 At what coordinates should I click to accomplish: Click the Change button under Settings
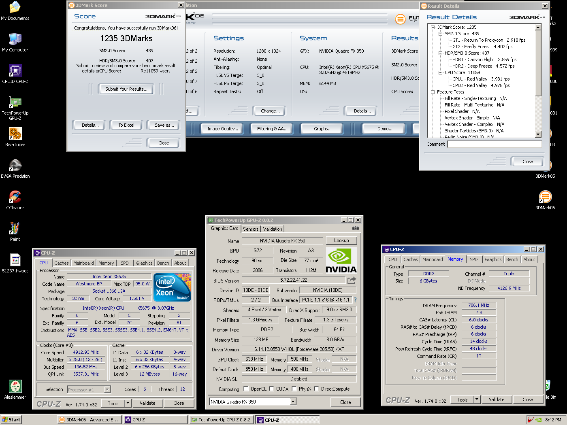(270, 111)
